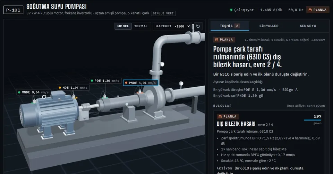The height and width of the screenshot is (174, 333).
Task: Click the PLANLA button in header
Action: click(317, 10)
